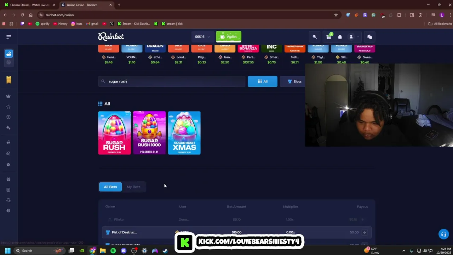Expand the Fist of Destruc... row arrow
Viewport: 453px width, 255px height.
tap(364, 232)
